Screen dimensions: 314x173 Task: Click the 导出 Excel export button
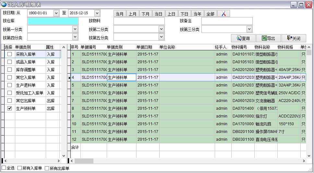pos(268,38)
